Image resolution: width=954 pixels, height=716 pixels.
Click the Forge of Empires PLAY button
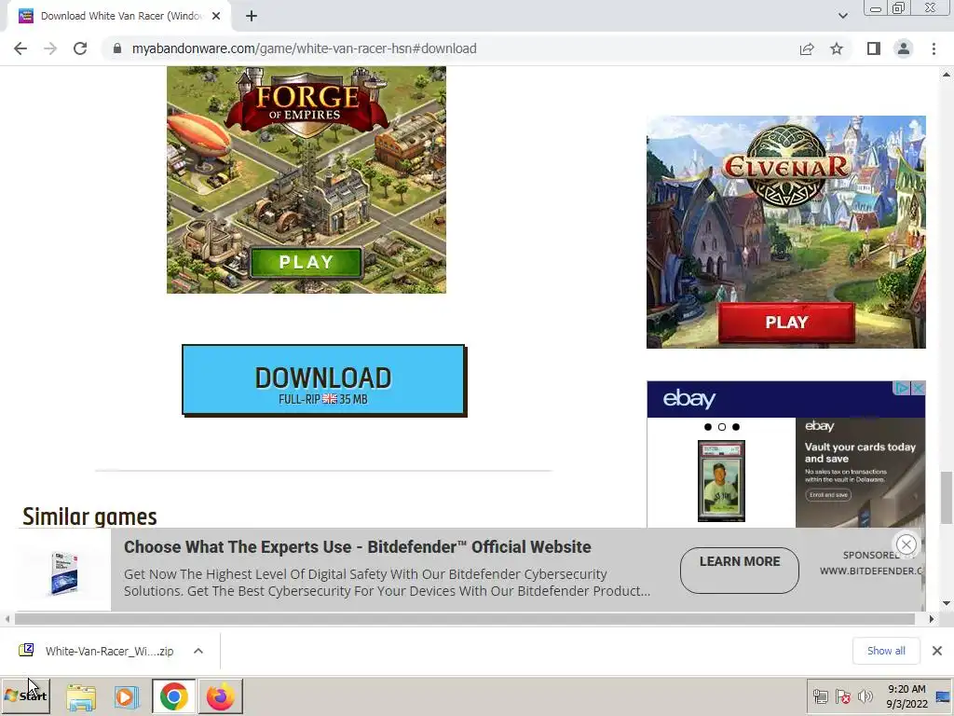point(306,262)
